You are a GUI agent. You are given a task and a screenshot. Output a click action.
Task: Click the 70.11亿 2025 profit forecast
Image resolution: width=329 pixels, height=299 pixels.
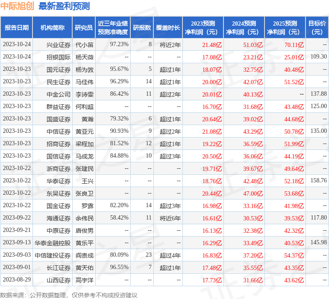294,45
